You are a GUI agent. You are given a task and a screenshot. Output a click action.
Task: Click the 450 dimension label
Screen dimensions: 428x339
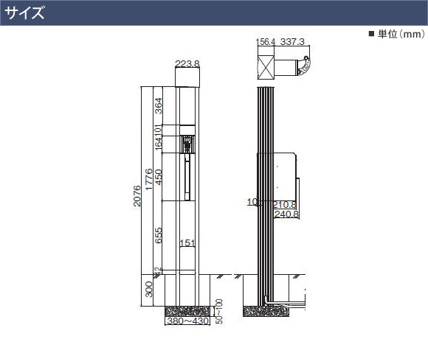tap(159, 178)
